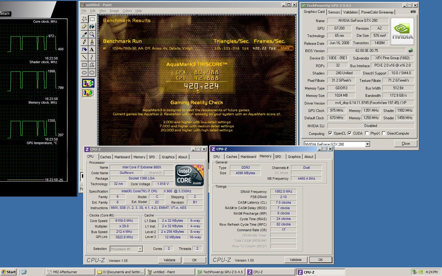The image size is (442, 276).
Task: Click the Core Speed value 6159.0 MHz
Action: pos(124,221)
